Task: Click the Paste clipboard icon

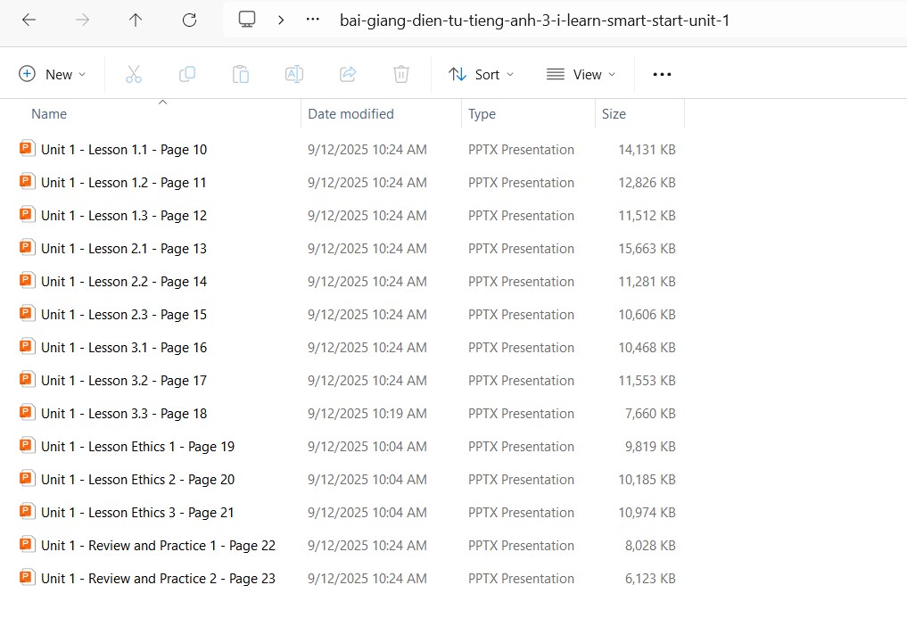Action: 241,74
